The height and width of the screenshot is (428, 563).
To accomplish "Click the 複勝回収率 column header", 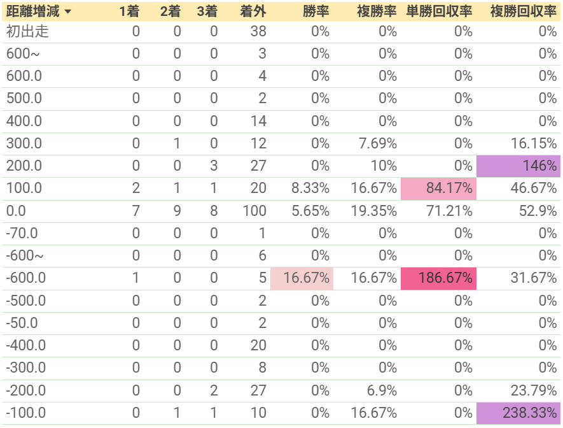I will (x=523, y=12).
